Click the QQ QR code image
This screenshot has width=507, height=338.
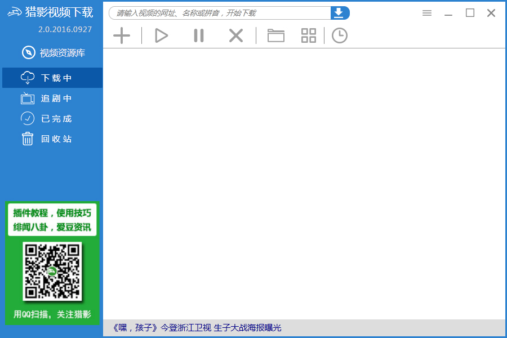[x=52, y=272]
